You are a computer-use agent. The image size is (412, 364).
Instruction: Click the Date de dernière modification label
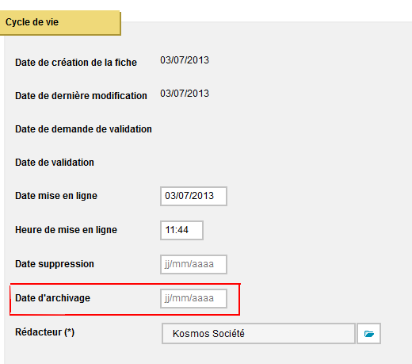(81, 96)
